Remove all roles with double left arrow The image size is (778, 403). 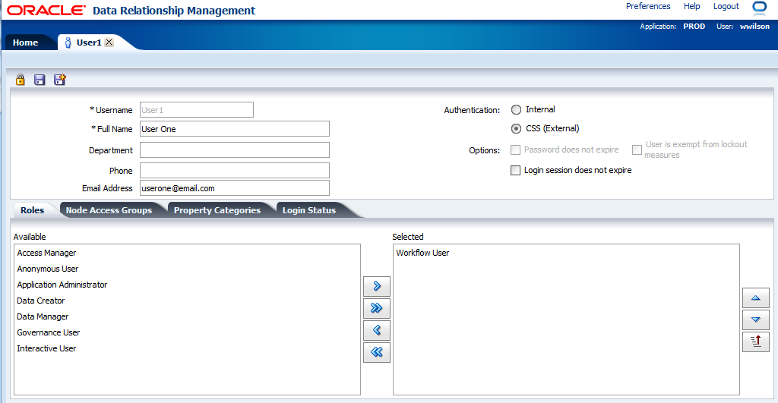pos(376,352)
